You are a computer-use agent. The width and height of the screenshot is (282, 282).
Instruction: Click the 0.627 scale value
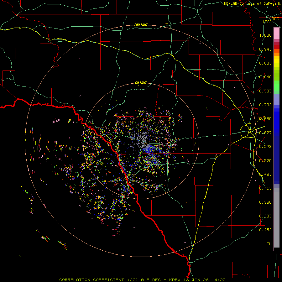tap(265, 133)
